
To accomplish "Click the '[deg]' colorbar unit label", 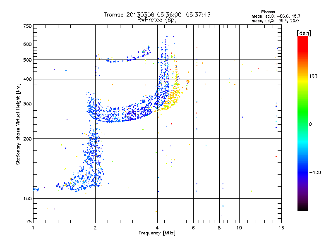I will [304, 33].
